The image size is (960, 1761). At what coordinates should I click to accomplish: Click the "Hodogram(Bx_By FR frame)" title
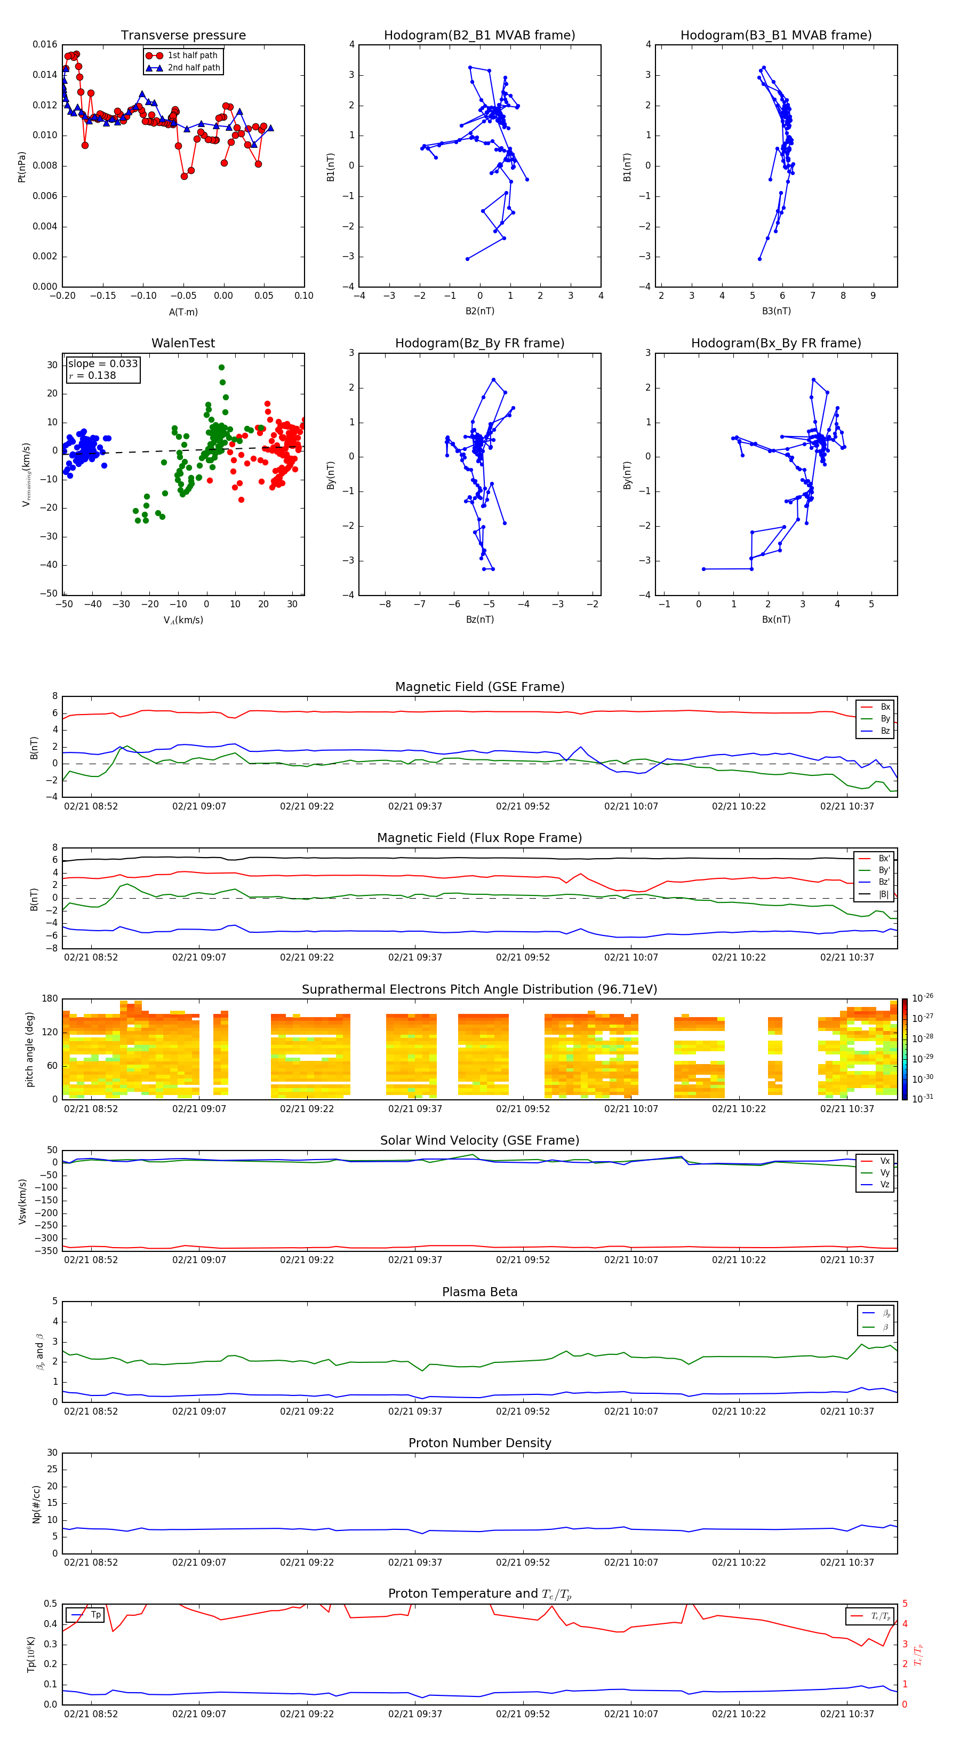[776, 343]
